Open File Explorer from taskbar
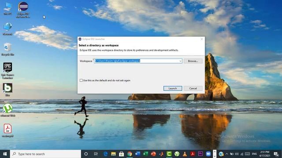 coord(113,154)
